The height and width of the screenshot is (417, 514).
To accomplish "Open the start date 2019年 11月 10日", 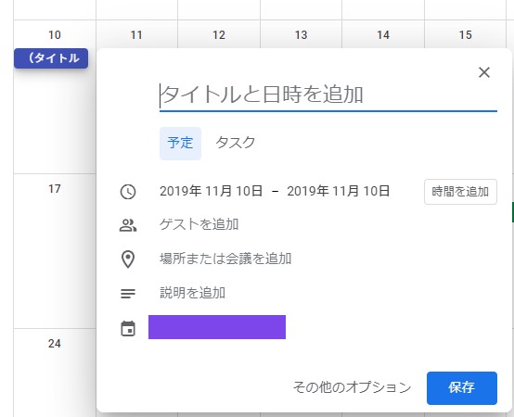I will pyautogui.click(x=212, y=191).
